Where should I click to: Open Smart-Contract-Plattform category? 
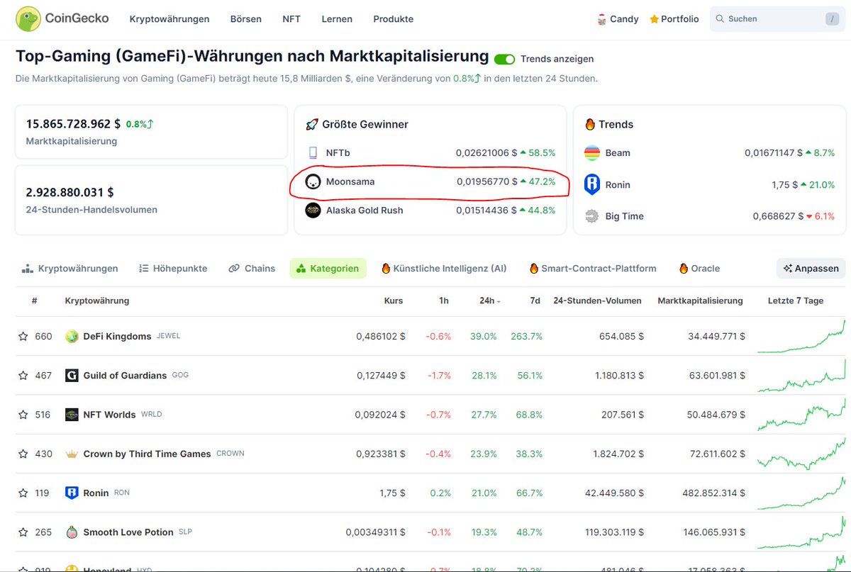click(x=593, y=269)
